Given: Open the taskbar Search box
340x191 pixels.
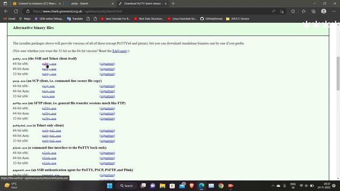Looking at the screenshot, I should tap(126, 186).
